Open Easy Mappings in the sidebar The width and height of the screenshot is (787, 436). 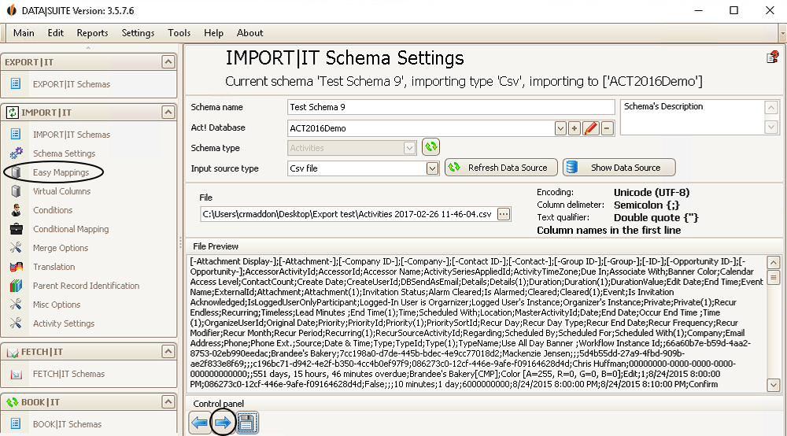pos(61,172)
